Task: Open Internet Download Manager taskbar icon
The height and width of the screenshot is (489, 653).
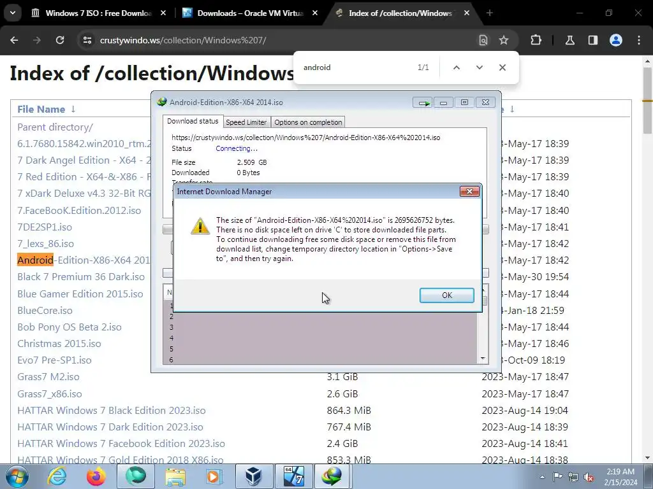Action: point(332,476)
